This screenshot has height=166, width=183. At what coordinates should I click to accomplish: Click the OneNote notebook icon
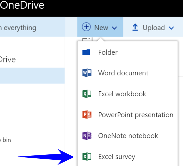(x=87, y=136)
